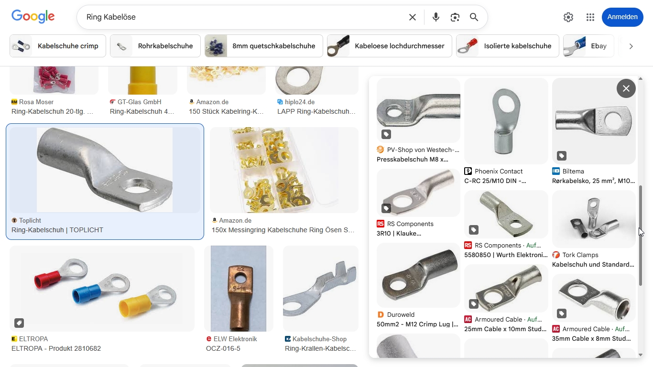Select the Rohrkabelschuhe filter chip

pos(155,46)
